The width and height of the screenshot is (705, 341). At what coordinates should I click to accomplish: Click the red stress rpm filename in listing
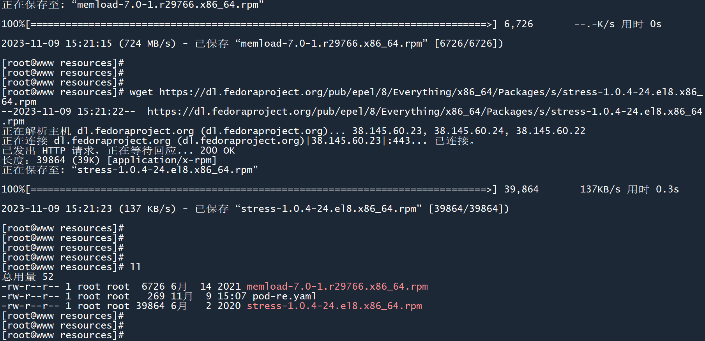[334, 306]
